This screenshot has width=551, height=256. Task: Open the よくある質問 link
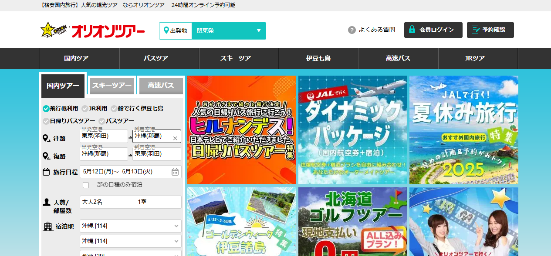(376, 30)
